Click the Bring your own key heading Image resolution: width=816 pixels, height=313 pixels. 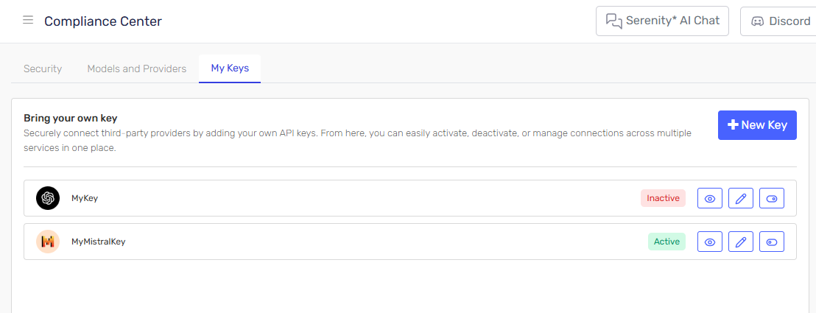click(x=71, y=119)
